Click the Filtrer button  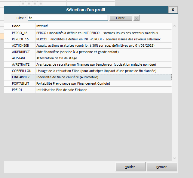[x=121, y=18]
